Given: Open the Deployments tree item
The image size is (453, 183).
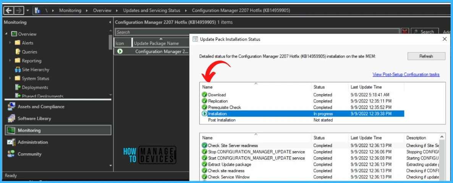Looking at the screenshot, I should pyautogui.click(x=35, y=87).
